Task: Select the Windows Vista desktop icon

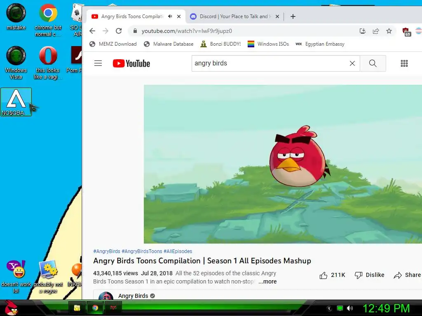Action: point(16,63)
